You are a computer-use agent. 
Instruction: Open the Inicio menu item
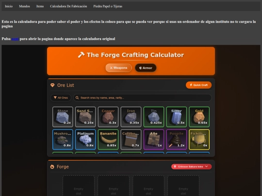(x=9, y=6)
